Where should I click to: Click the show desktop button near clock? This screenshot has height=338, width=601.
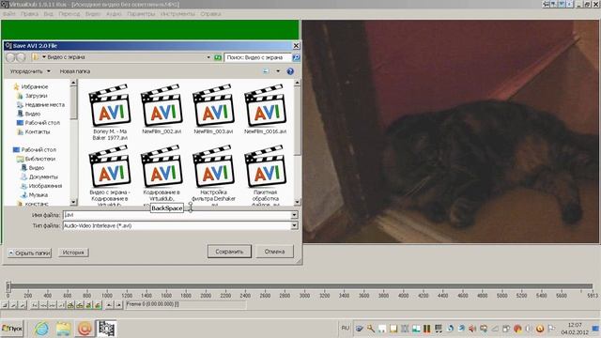(x=596, y=329)
